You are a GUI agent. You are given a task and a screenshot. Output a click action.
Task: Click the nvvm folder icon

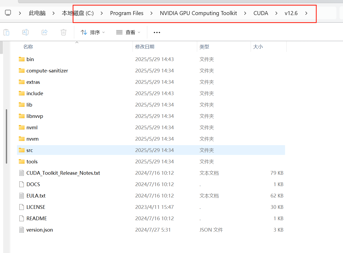click(22, 139)
